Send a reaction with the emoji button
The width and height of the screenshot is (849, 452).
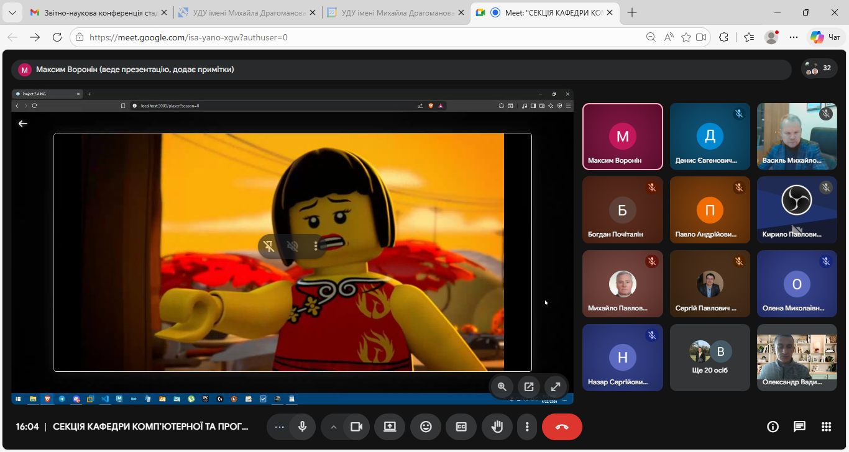point(426,427)
